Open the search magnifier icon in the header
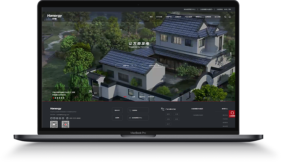Screen dimensions: 281x162 225,17
